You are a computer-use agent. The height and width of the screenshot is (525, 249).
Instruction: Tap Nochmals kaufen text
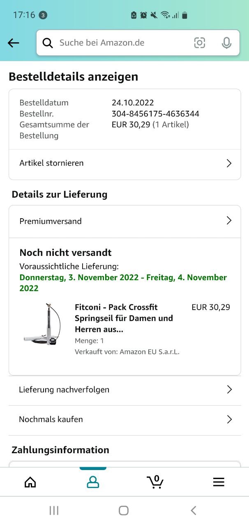(x=51, y=419)
